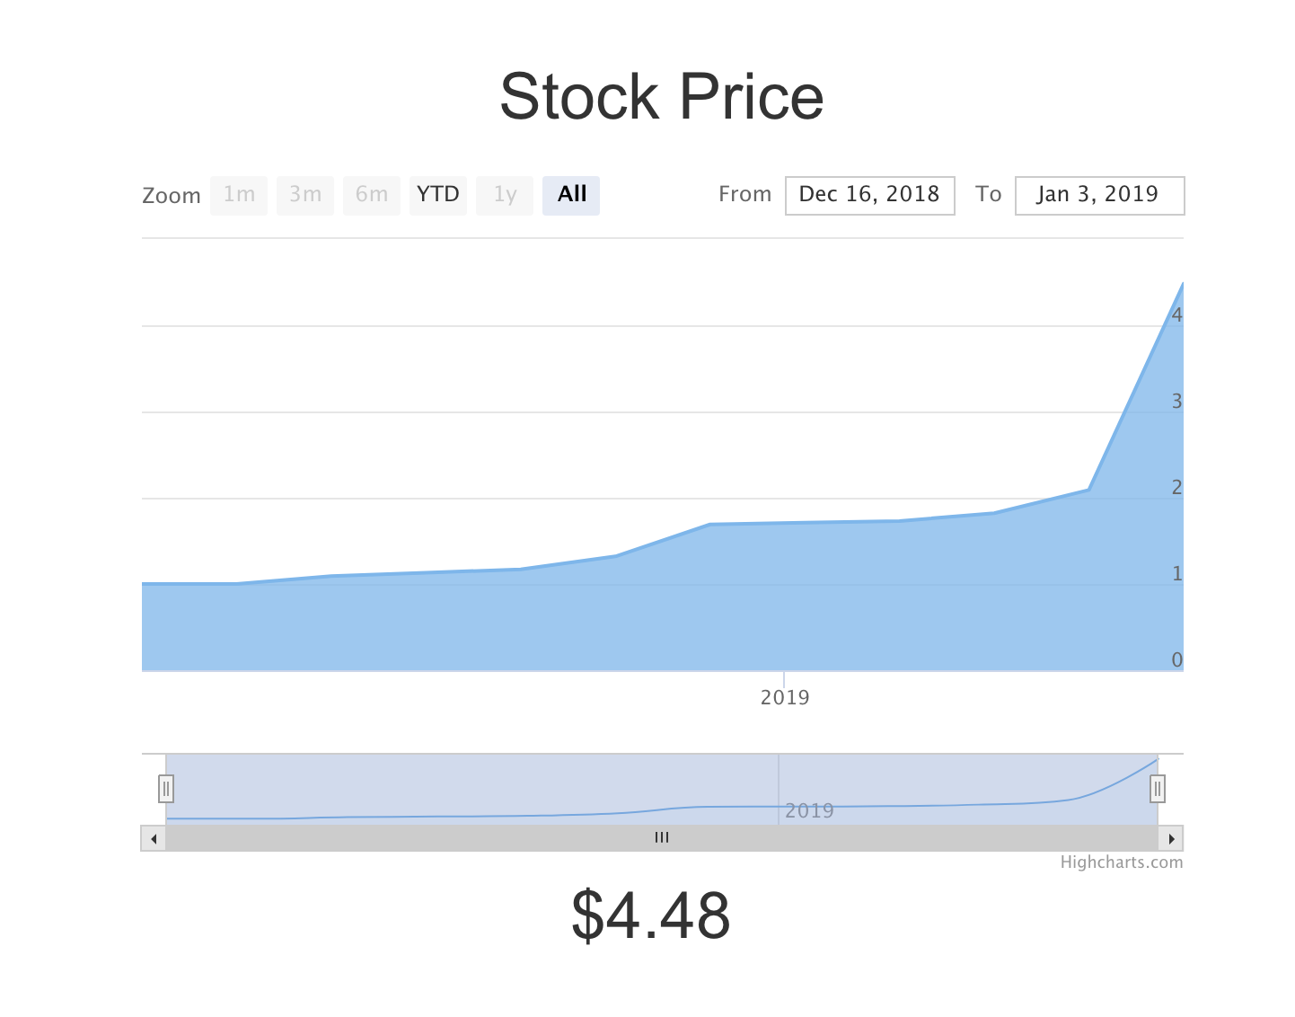
Task: Zoom to YTD range
Action: (x=438, y=195)
